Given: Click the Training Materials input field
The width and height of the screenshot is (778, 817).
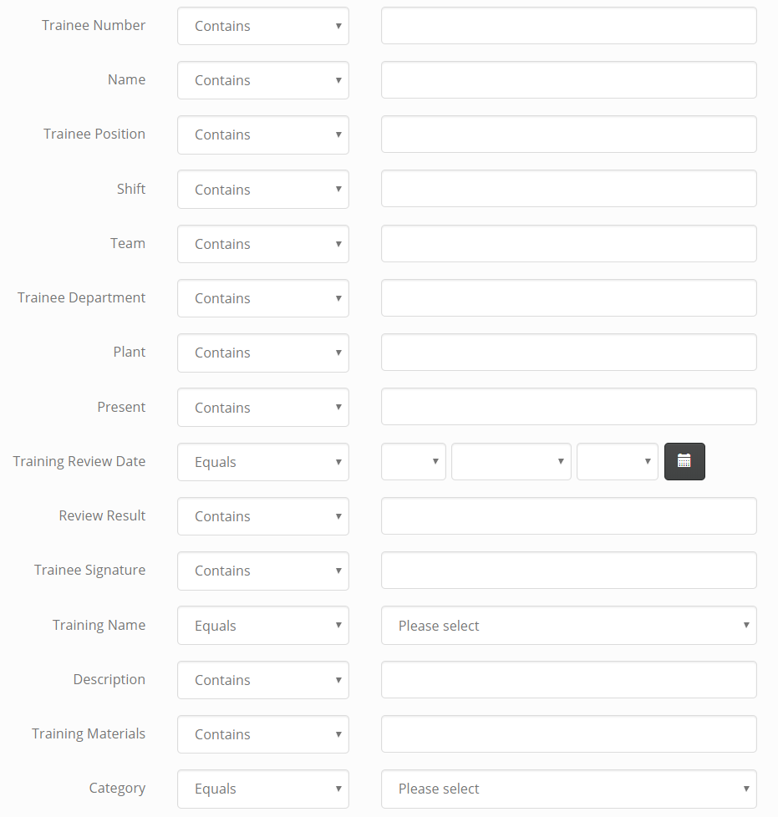Looking at the screenshot, I should [x=568, y=734].
